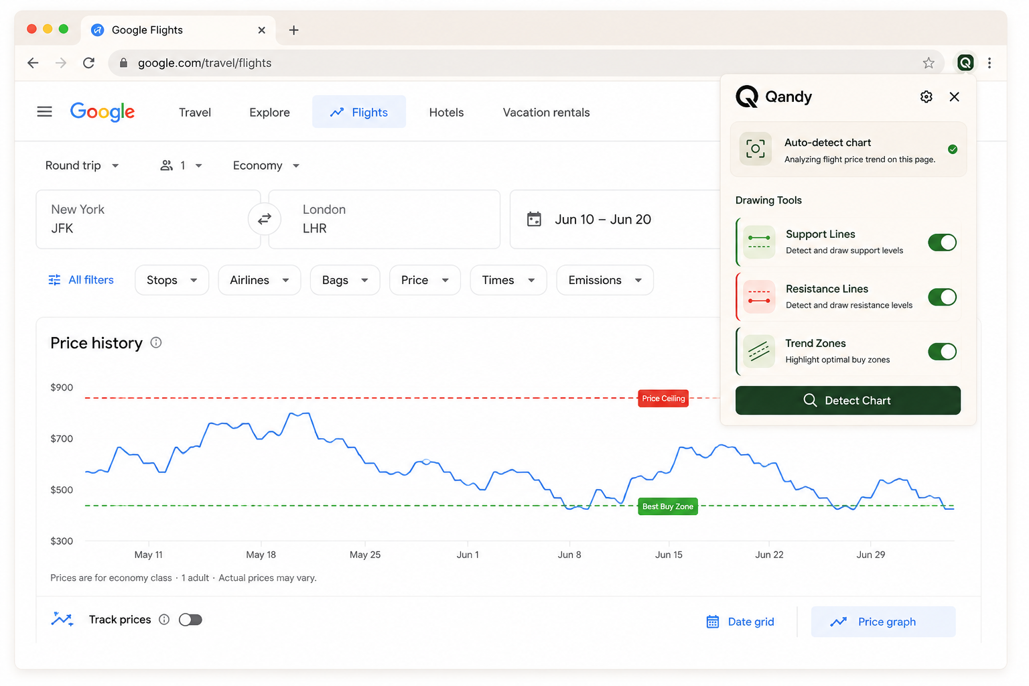
Task: Click the site lock icon in address bar
Action: 123,63
